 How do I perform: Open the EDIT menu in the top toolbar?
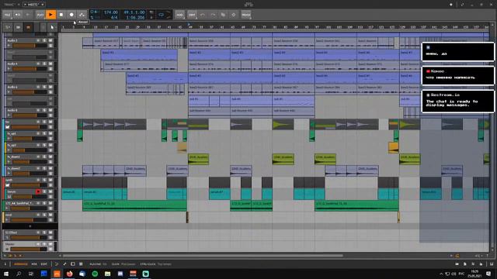(192, 15)
